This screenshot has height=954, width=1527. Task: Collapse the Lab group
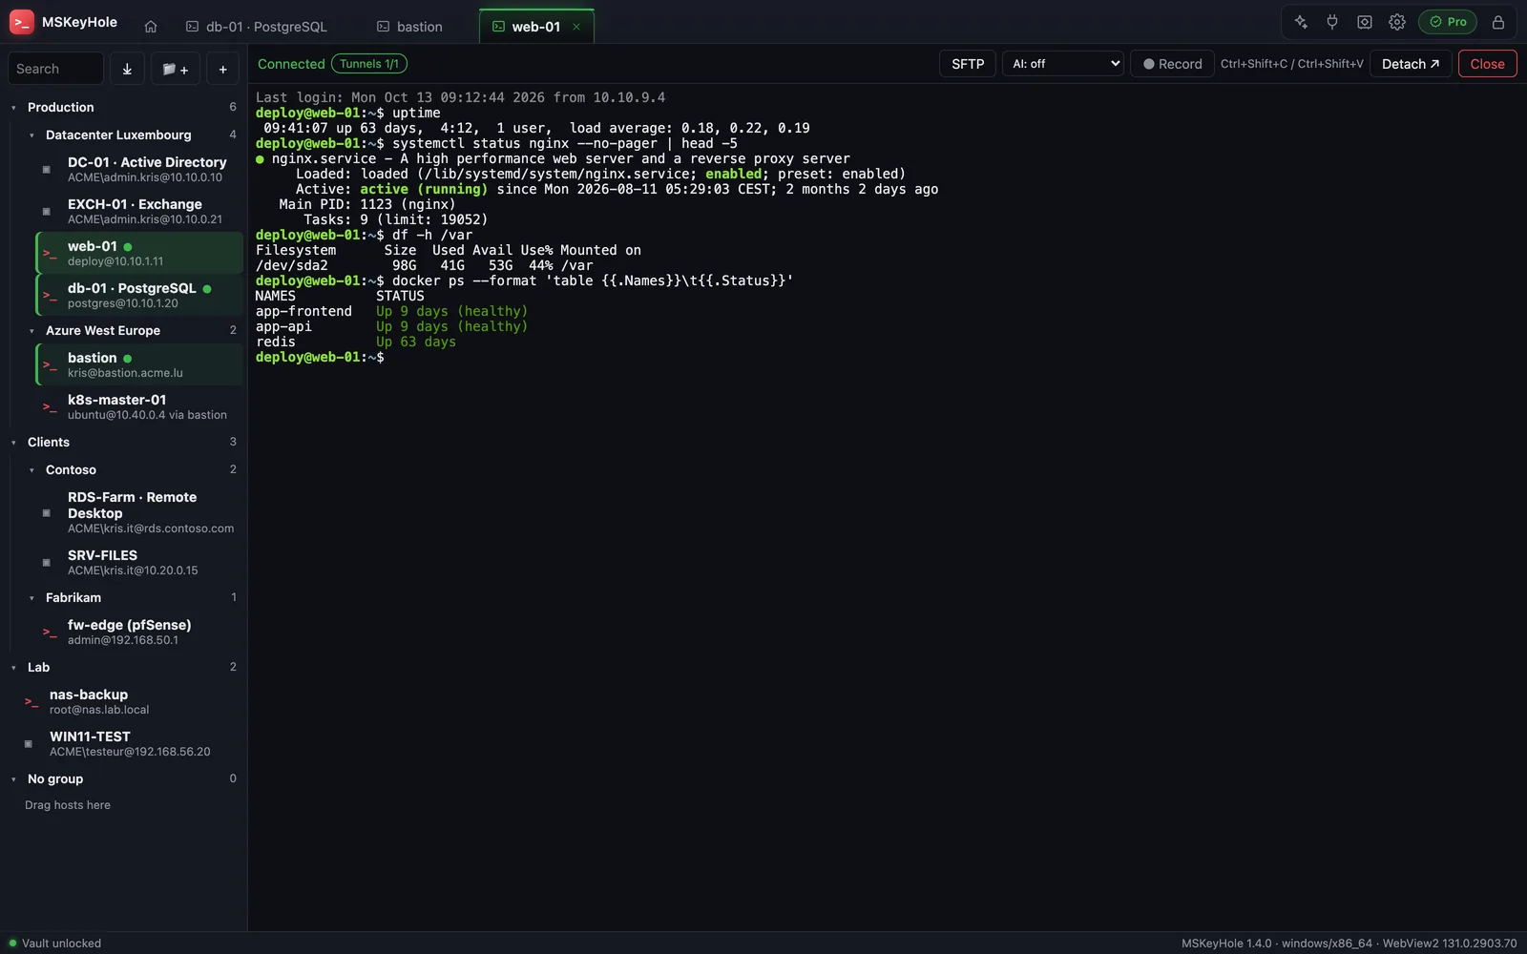(x=13, y=668)
